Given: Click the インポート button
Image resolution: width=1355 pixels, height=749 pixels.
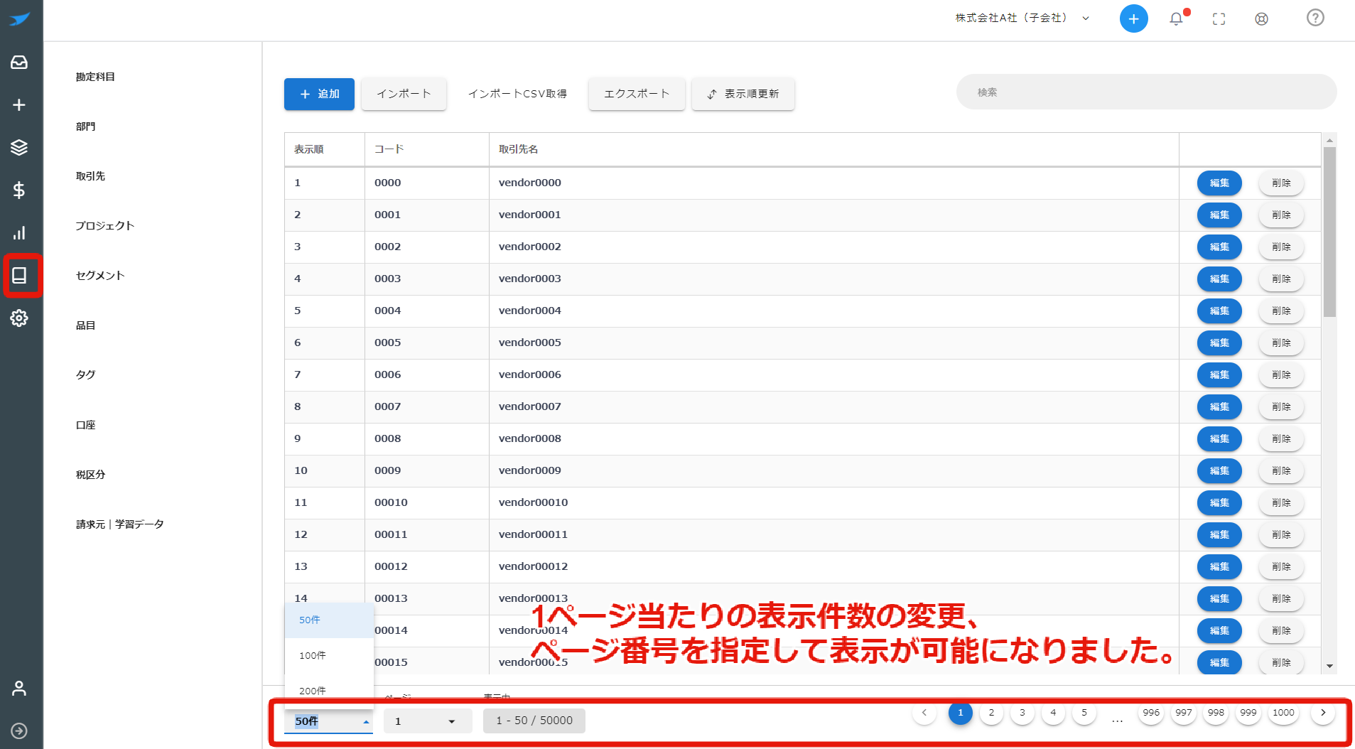Looking at the screenshot, I should click(x=404, y=94).
